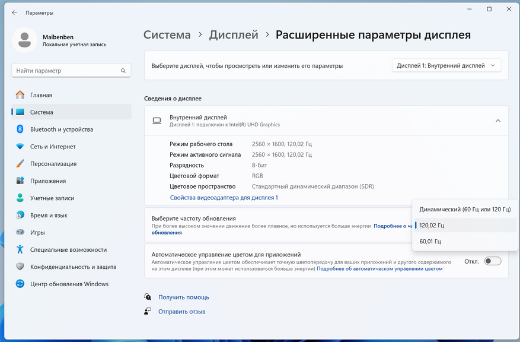
Task: Click the Отправить отзыв link
Action: [182, 312]
